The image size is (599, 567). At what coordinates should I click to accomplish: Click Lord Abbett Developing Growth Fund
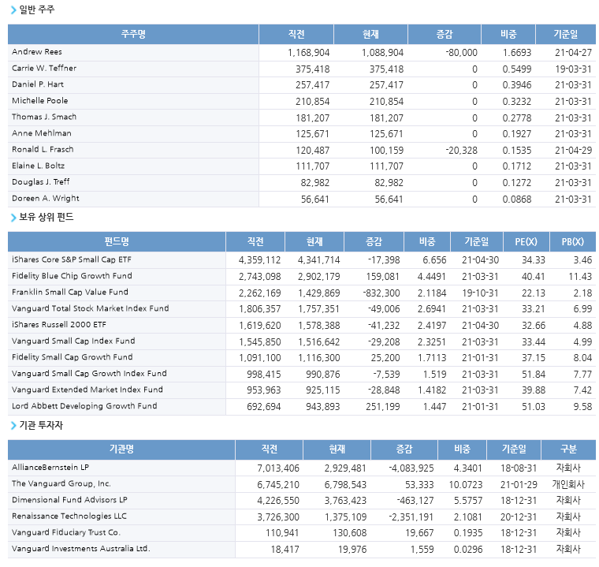point(84,406)
